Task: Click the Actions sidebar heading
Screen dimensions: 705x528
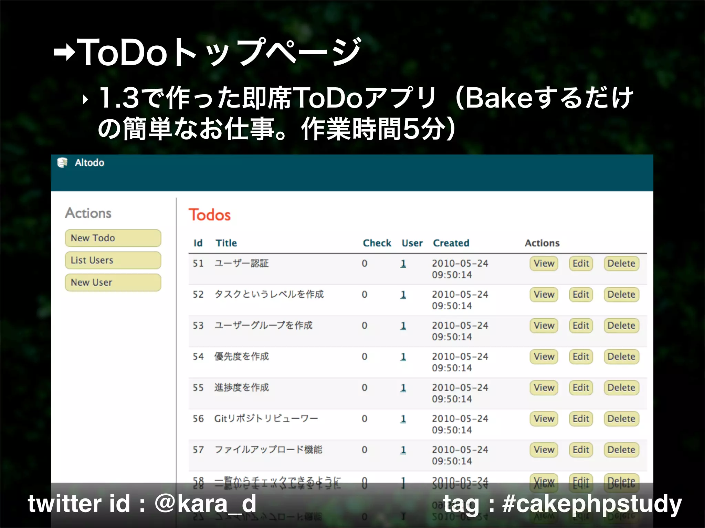Action: tap(88, 213)
